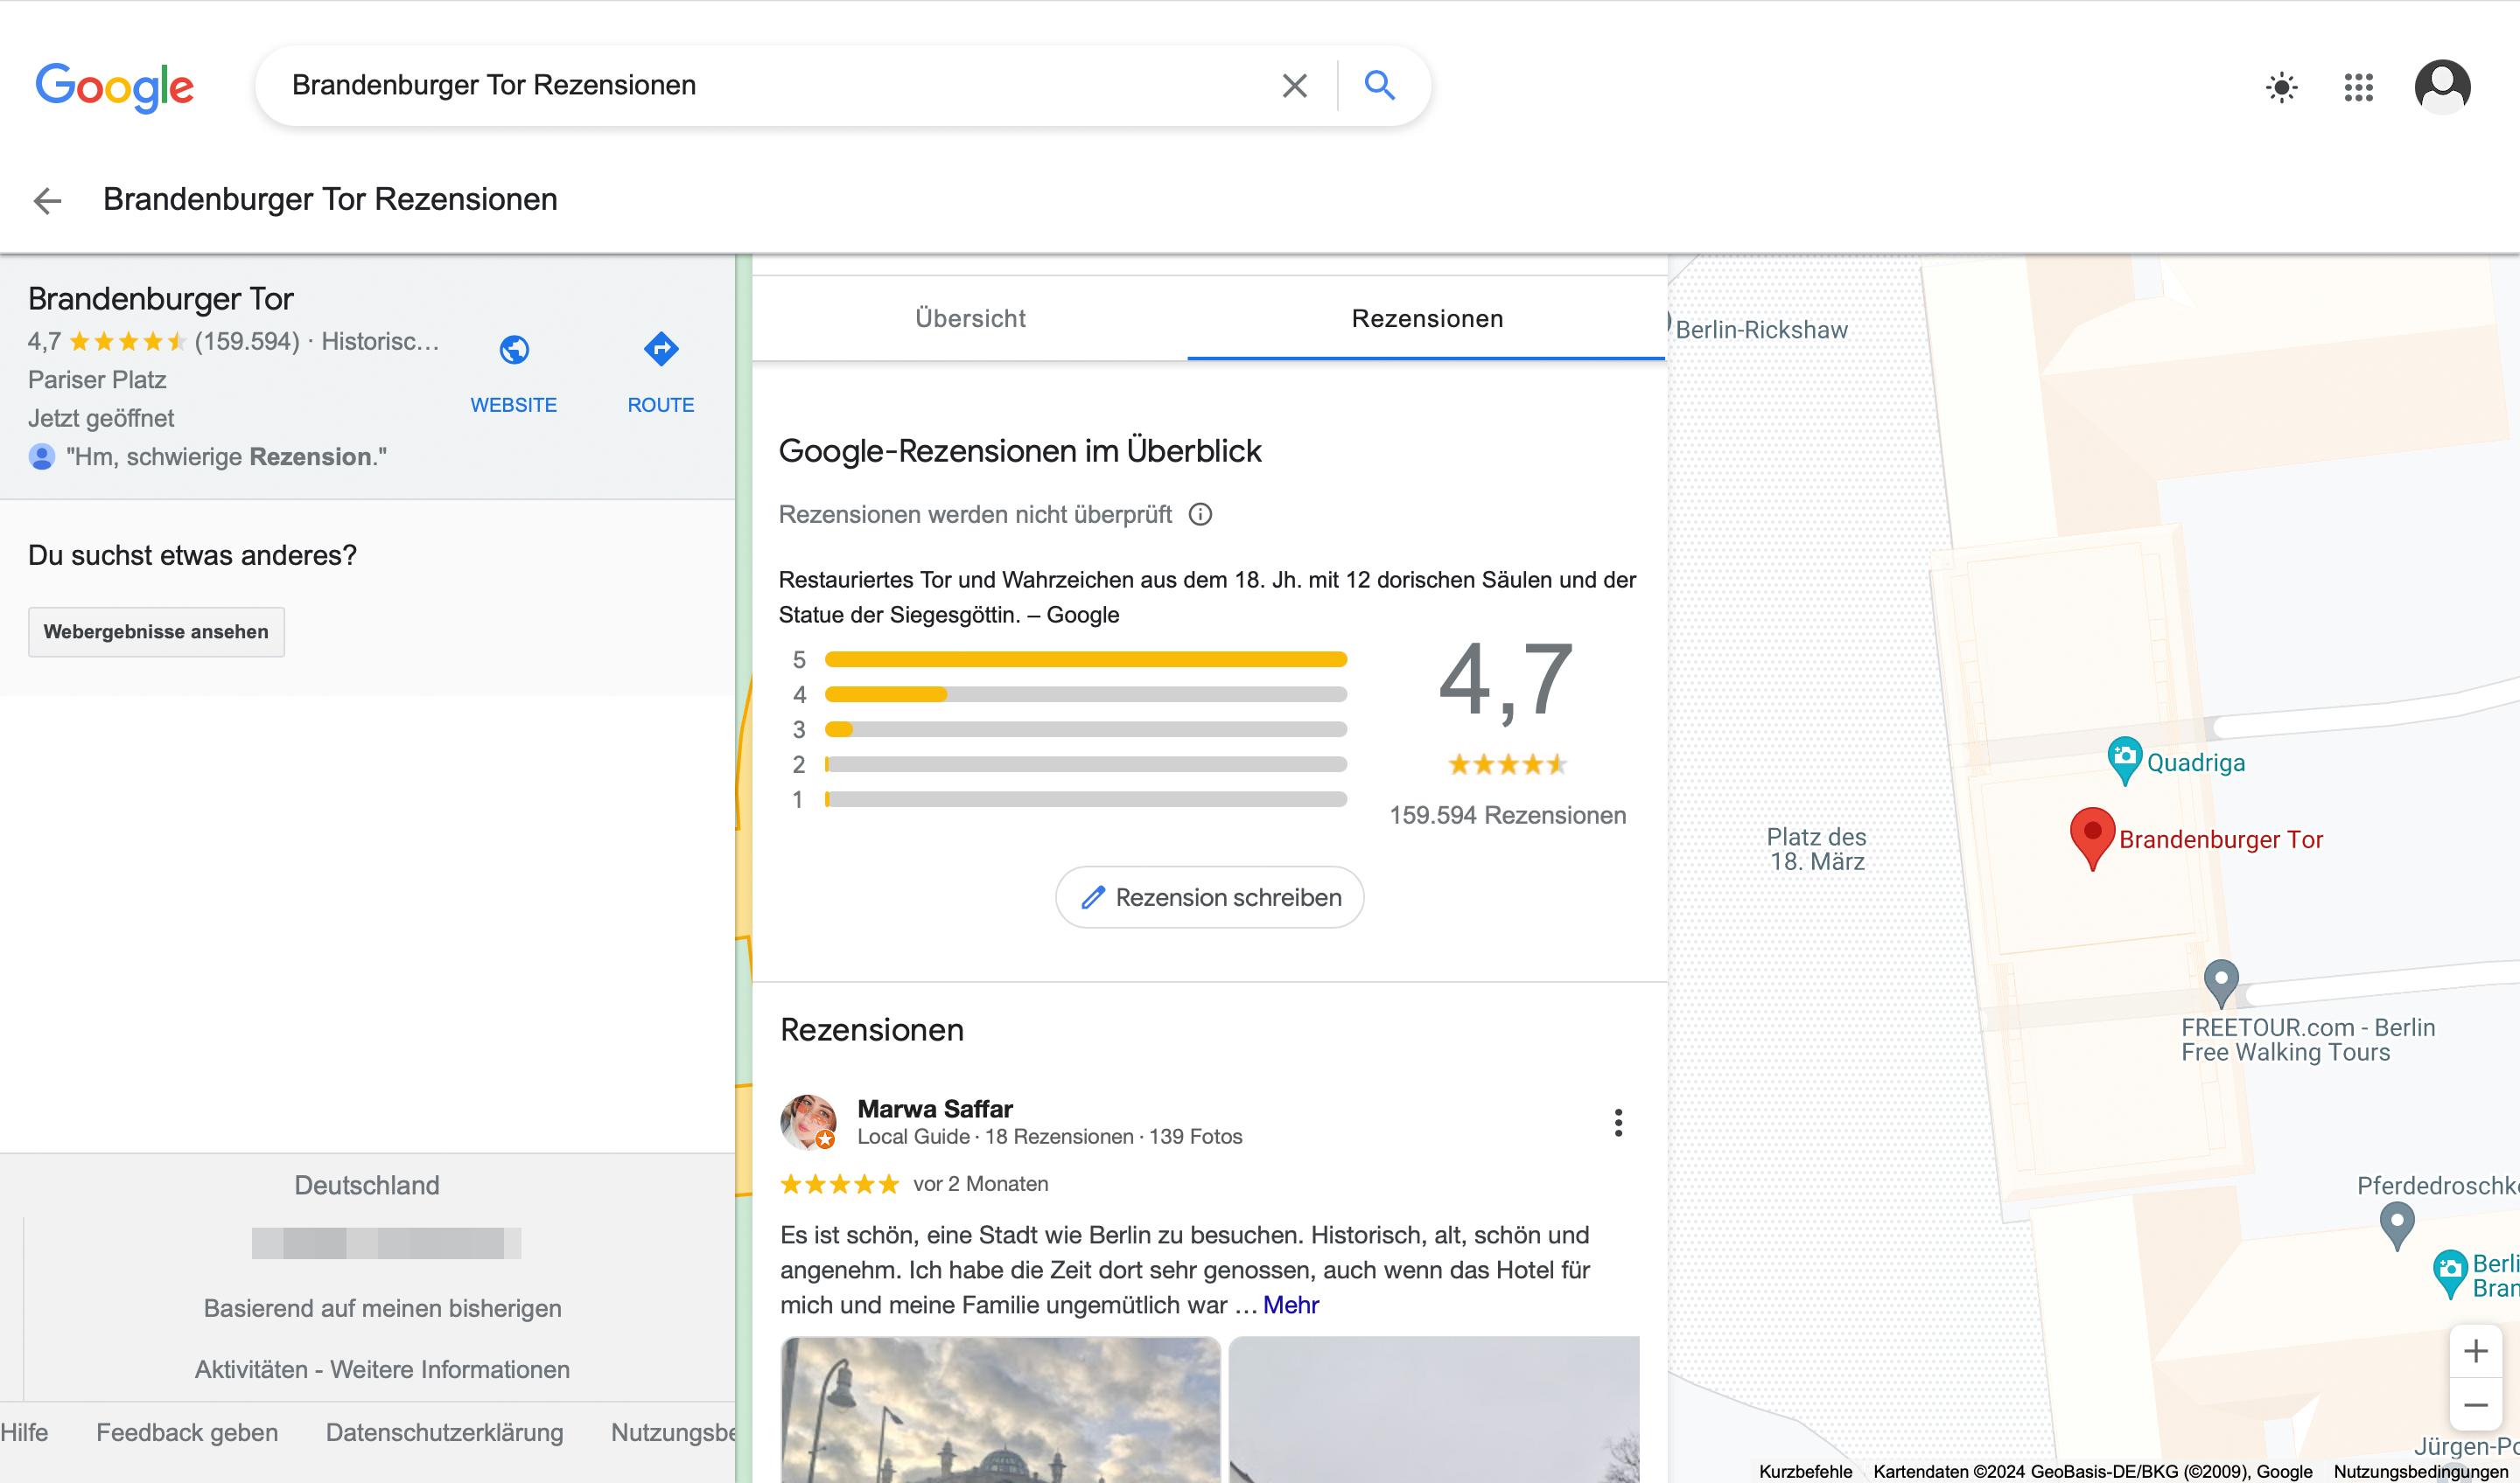The image size is (2520, 1483).
Task: Click the 'Kurzbefehle' map link
Action: (1805, 1471)
